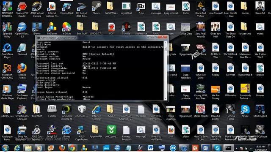The width and height of the screenshot is (271, 152).
Task: Select the Somebody To Love file
Action: [245, 92]
